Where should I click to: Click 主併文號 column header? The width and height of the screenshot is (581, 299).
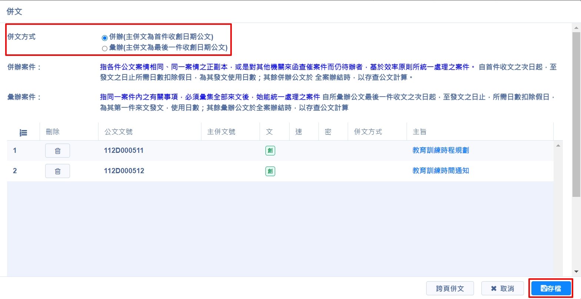[x=221, y=132]
